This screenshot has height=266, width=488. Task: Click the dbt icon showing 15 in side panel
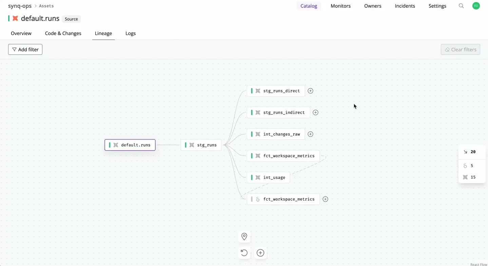coord(465,177)
